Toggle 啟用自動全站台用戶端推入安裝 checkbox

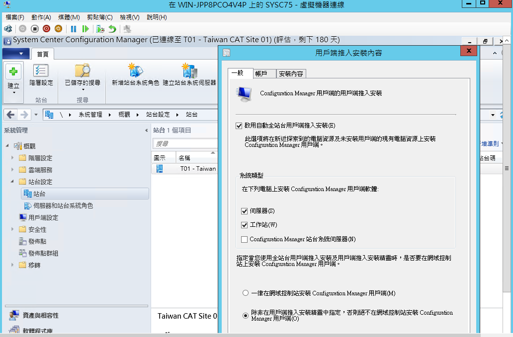coord(239,126)
